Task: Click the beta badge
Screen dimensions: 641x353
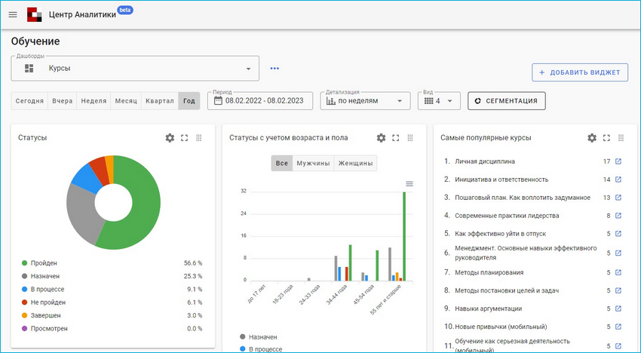Action: (125, 9)
